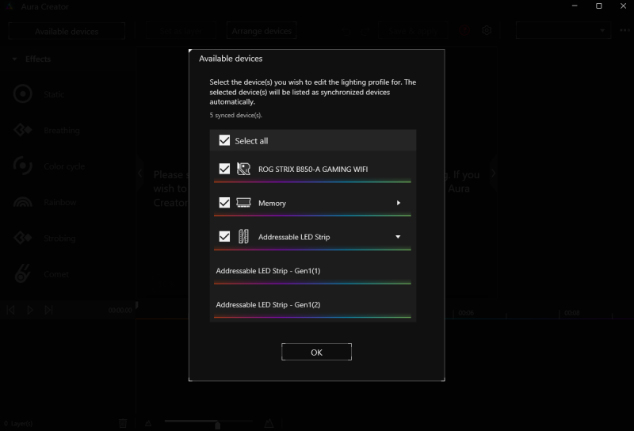Click the Rainbow effect label

click(x=60, y=202)
